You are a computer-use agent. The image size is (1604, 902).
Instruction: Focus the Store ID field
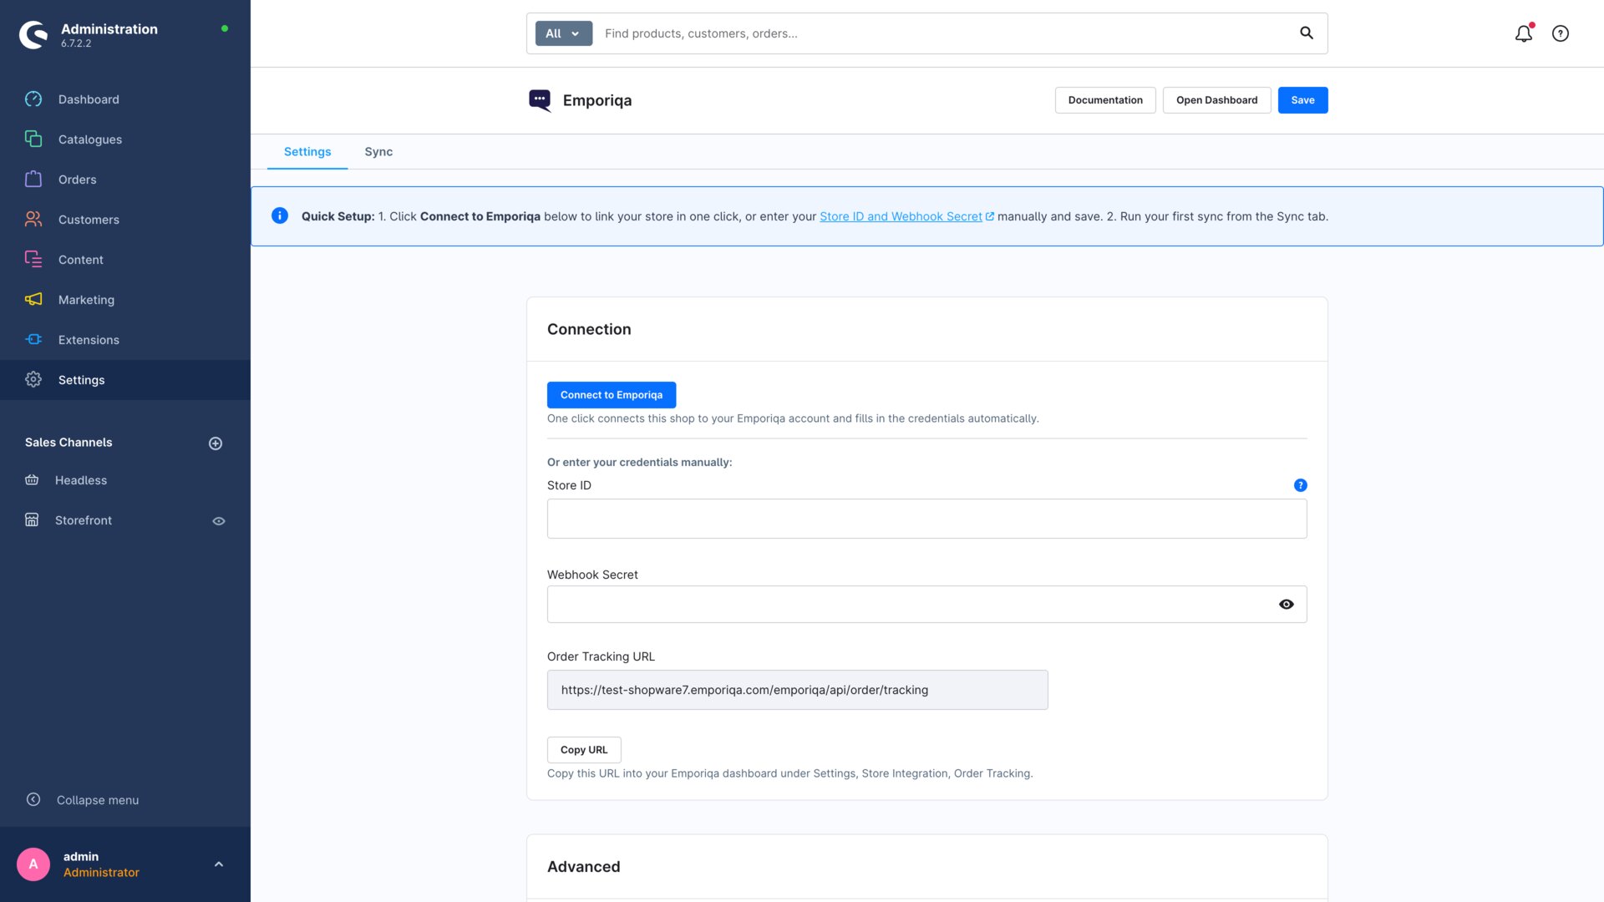(927, 519)
